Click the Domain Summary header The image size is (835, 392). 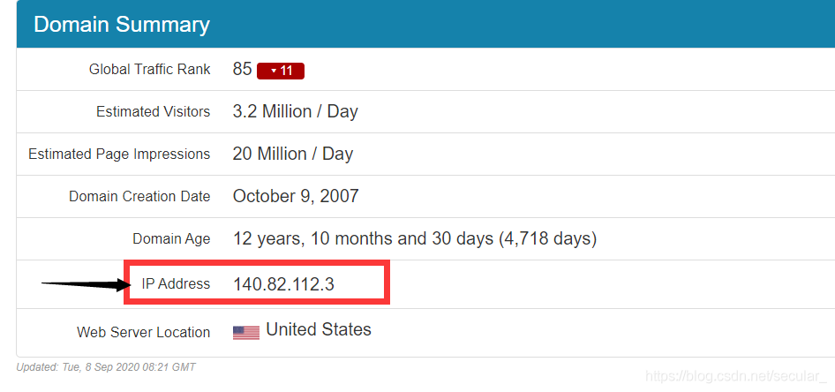tap(122, 25)
